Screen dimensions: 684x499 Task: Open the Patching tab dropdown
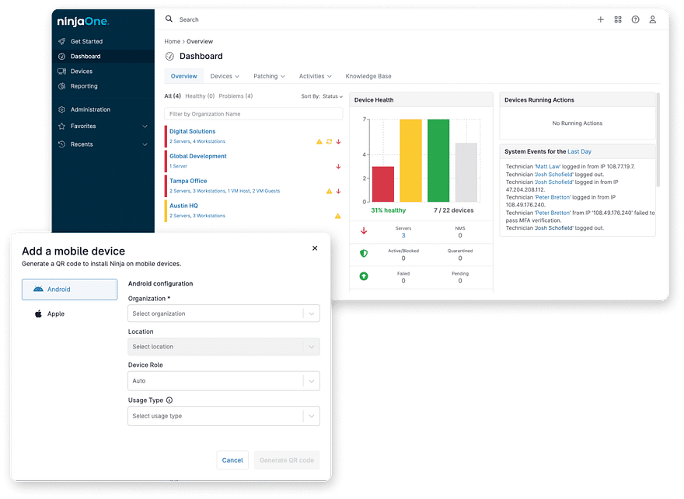[269, 76]
